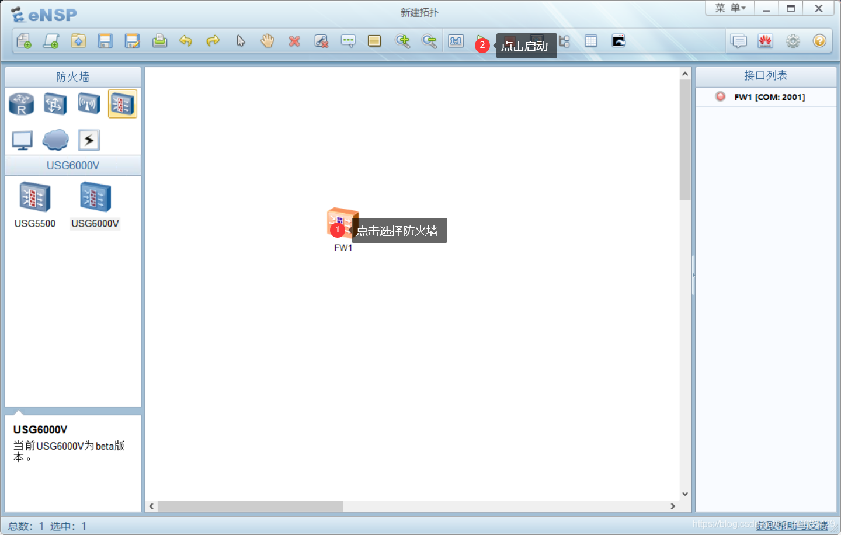Open the Huawei website icon
This screenshot has width=841, height=535.
coord(766,41)
